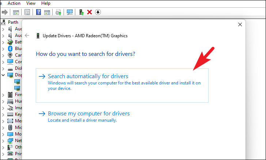The height and width of the screenshot is (160, 266).
Task: Expand the Batteries category chevron
Action: tap(3, 42)
